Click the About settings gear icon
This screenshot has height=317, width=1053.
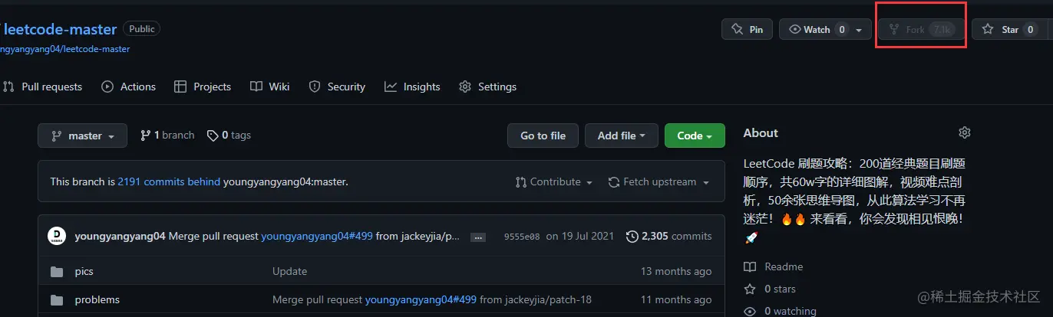pos(965,132)
